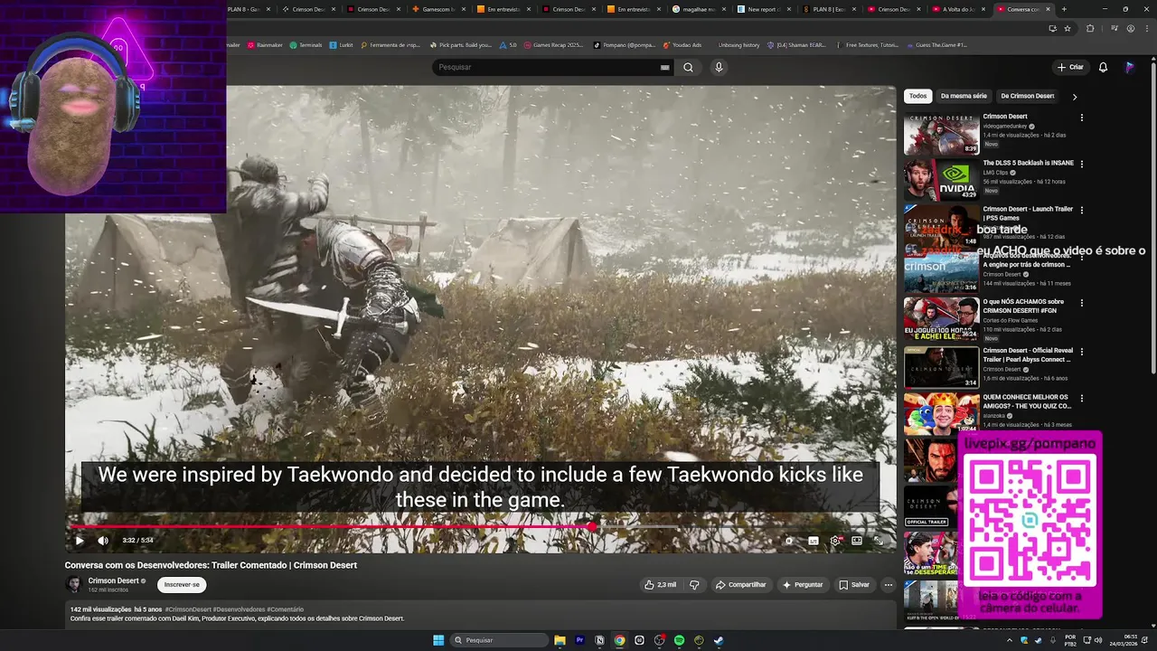Open Steam from the taskbar
Image resolution: width=1157 pixels, height=651 pixels.
[719, 640]
